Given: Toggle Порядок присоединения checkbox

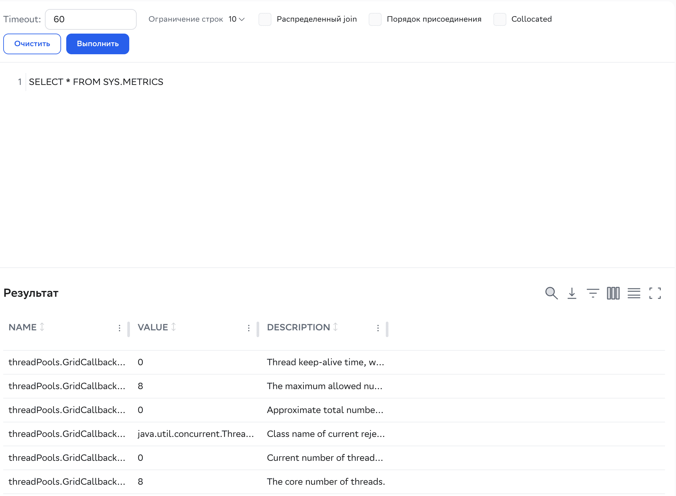Looking at the screenshot, I should [x=375, y=19].
